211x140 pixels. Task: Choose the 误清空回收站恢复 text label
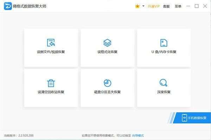51,92
